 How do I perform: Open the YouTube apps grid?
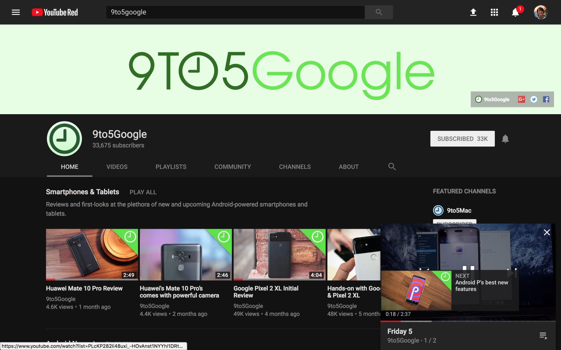[x=494, y=12]
